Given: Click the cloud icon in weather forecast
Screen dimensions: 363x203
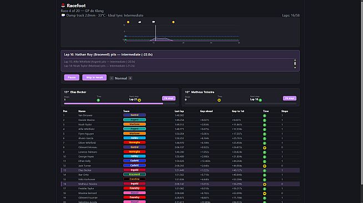Looking at the screenshot, I should (140, 22).
